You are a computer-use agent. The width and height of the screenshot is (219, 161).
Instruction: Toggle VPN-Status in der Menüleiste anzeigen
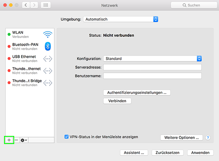(67, 137)
